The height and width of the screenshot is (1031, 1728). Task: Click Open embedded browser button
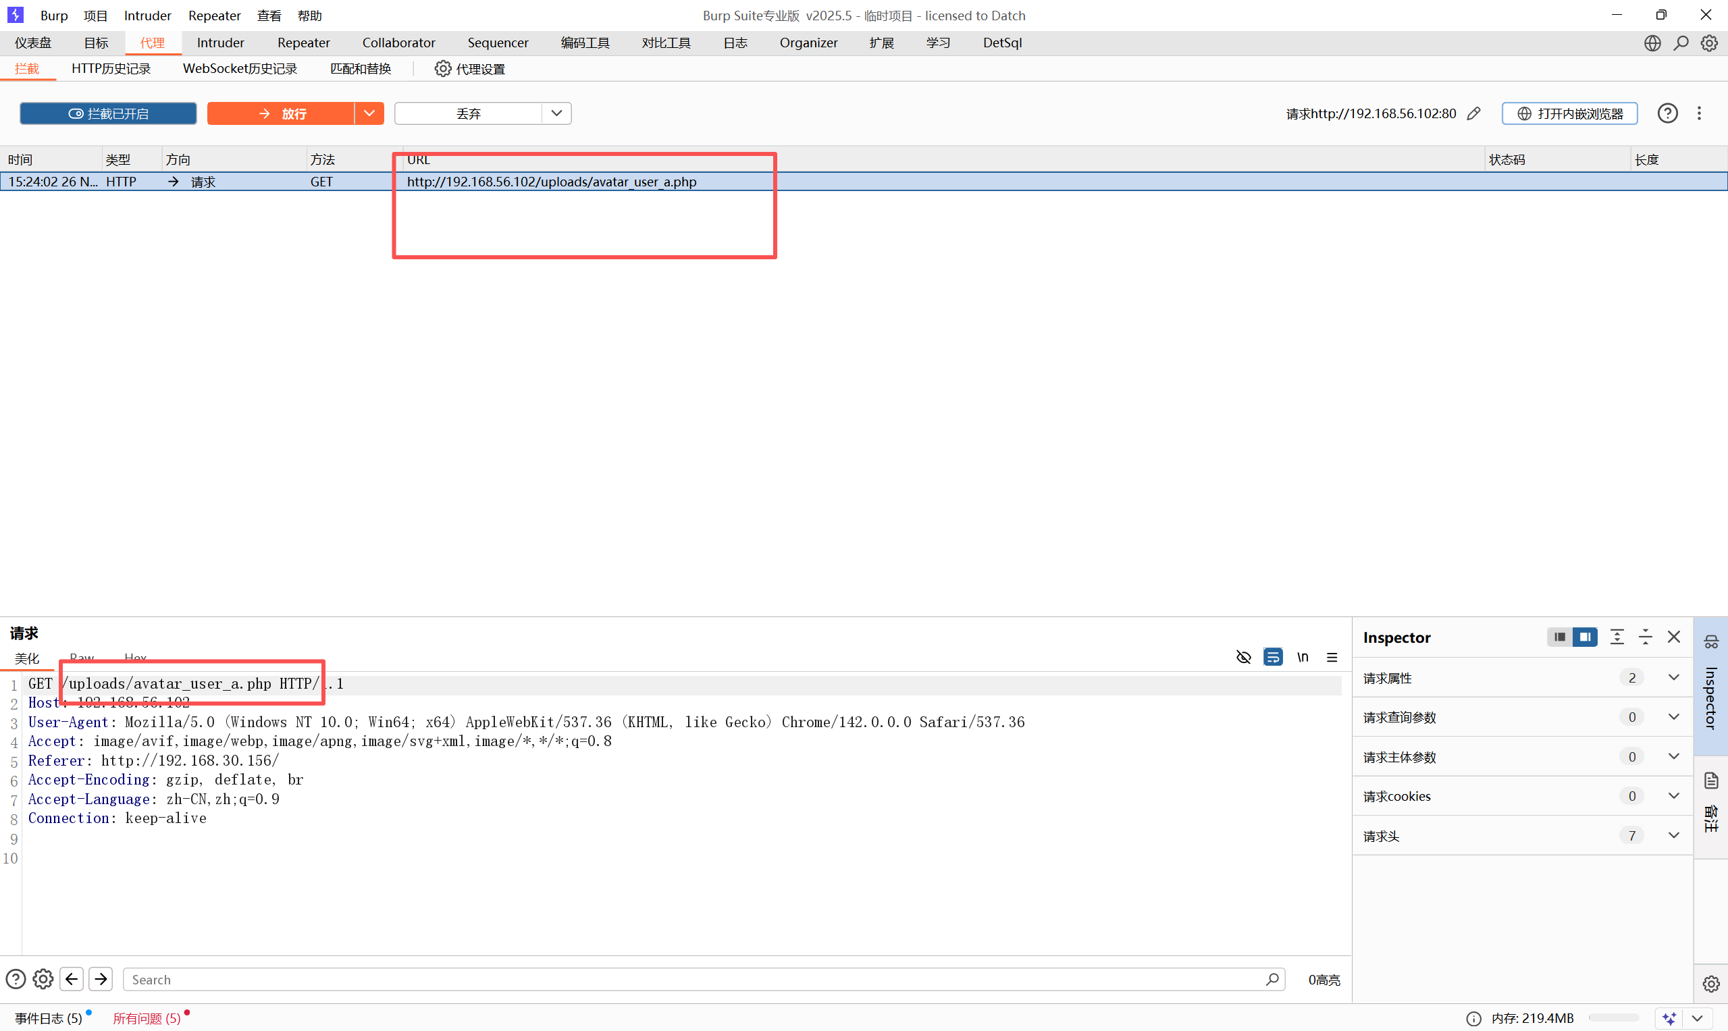(1569, 113)
